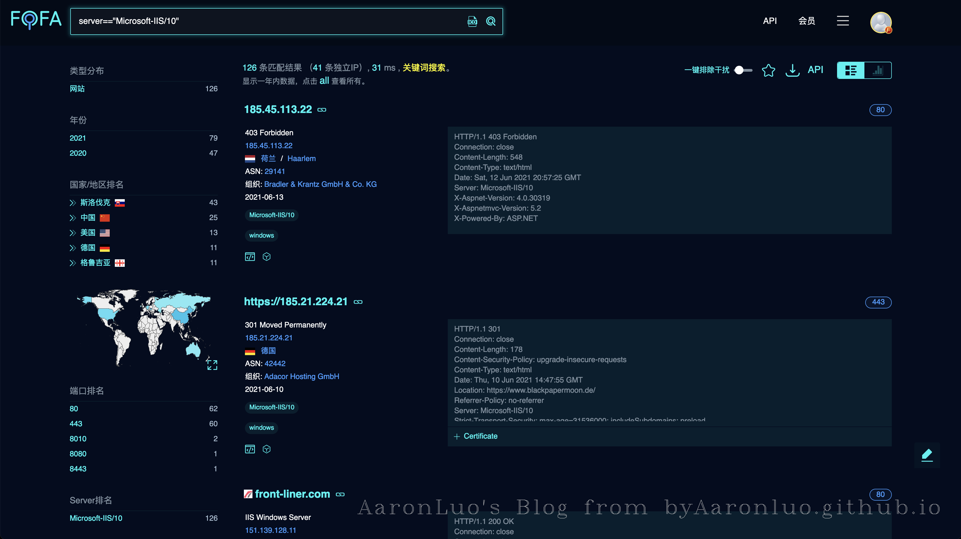Switch to list view mode
This screenshot has width=961, height=539.
click(850, 70)
